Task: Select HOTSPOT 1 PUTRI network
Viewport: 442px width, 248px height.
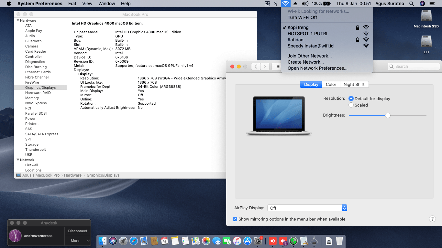Action: point(327,34)
